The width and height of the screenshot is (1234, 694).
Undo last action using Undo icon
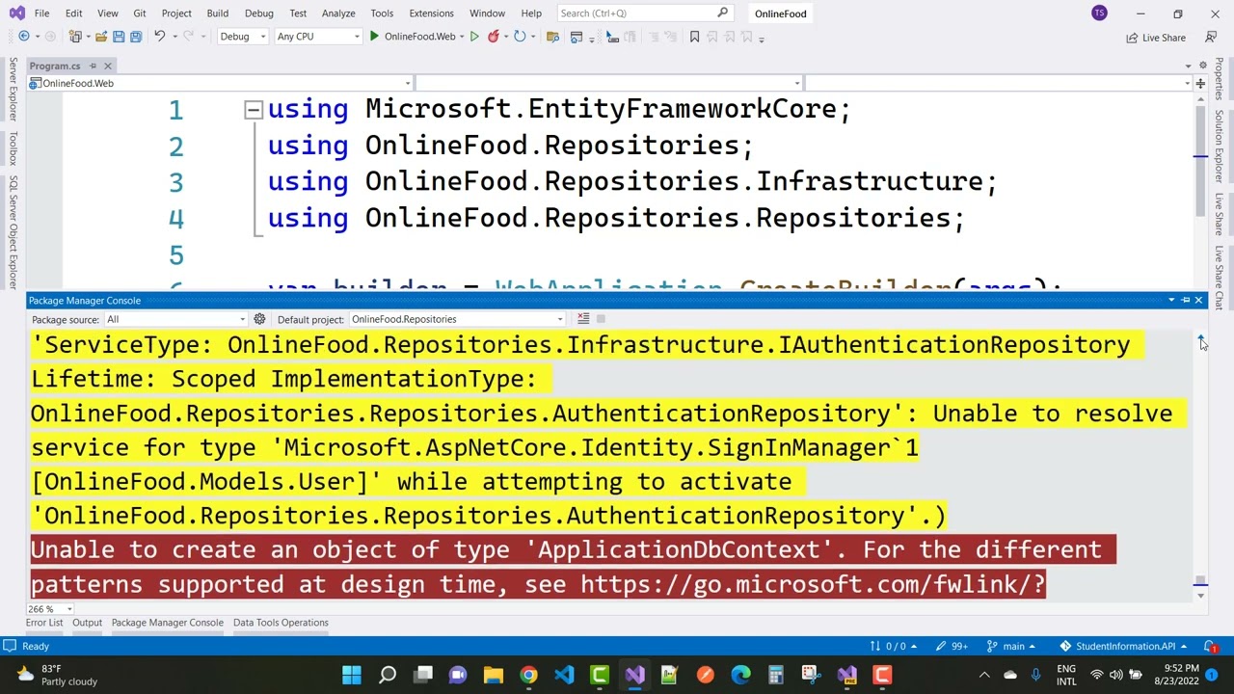[160, 37]
